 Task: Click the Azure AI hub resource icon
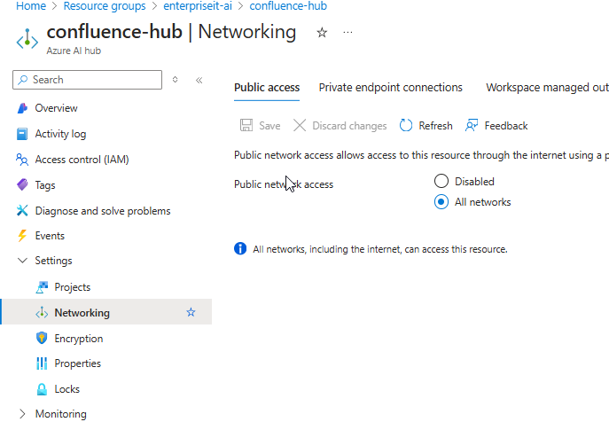[27, 39]
